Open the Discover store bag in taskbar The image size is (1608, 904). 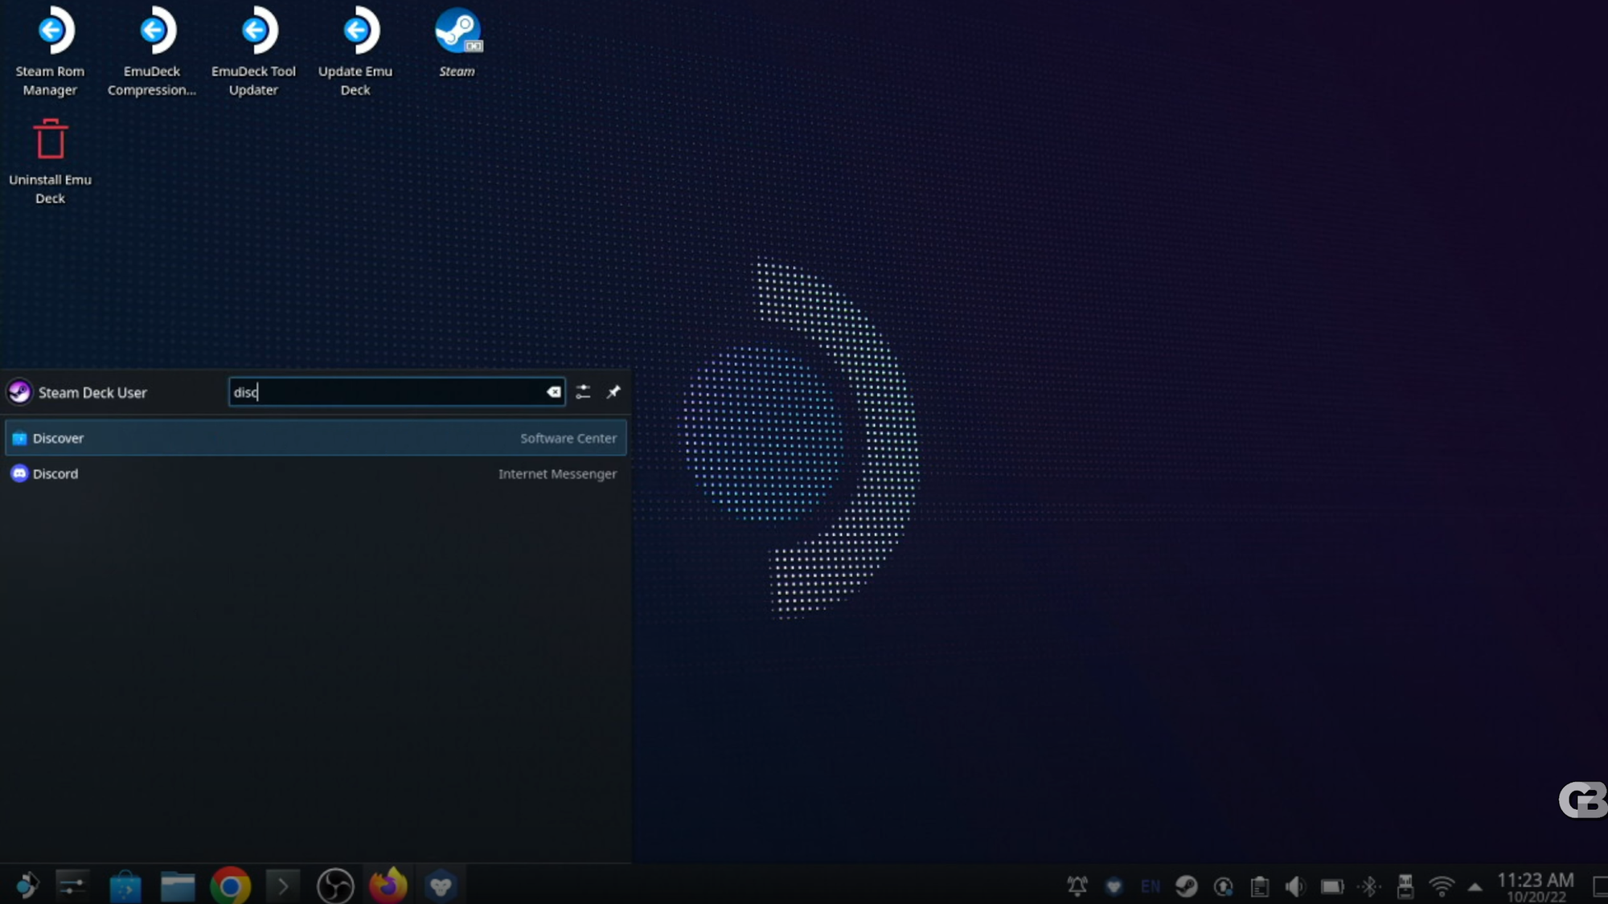coord(125,886)
